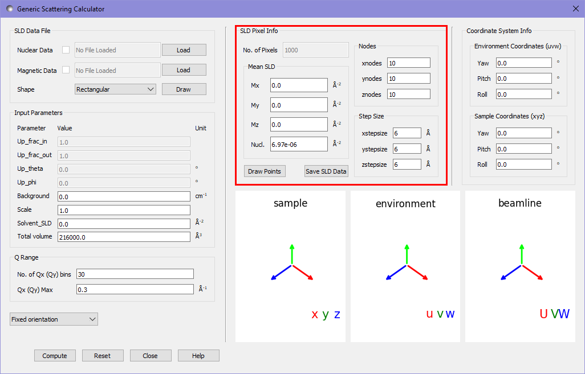
Task: Load a nuclear data file
Action: 184,50
